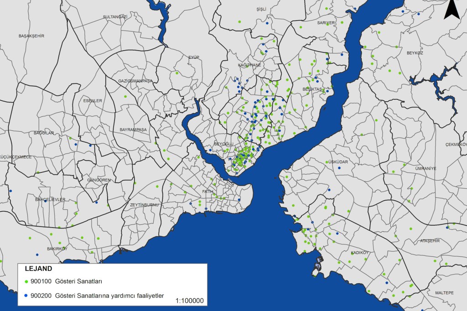The image size is (467, 311).
Task: Click the KAĞITHANE district label
Action: [x=249, y=65]
